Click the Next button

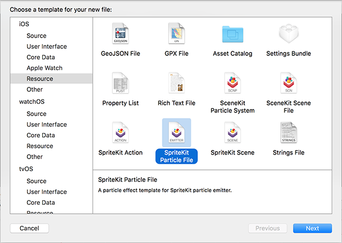point(312,228)
